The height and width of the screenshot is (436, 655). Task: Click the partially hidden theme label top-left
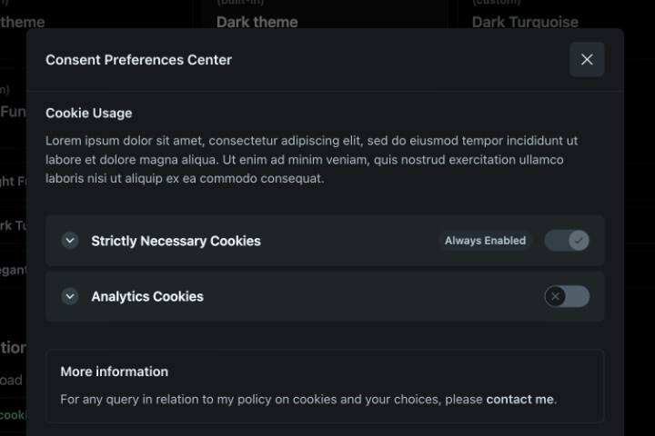point(22,22)
